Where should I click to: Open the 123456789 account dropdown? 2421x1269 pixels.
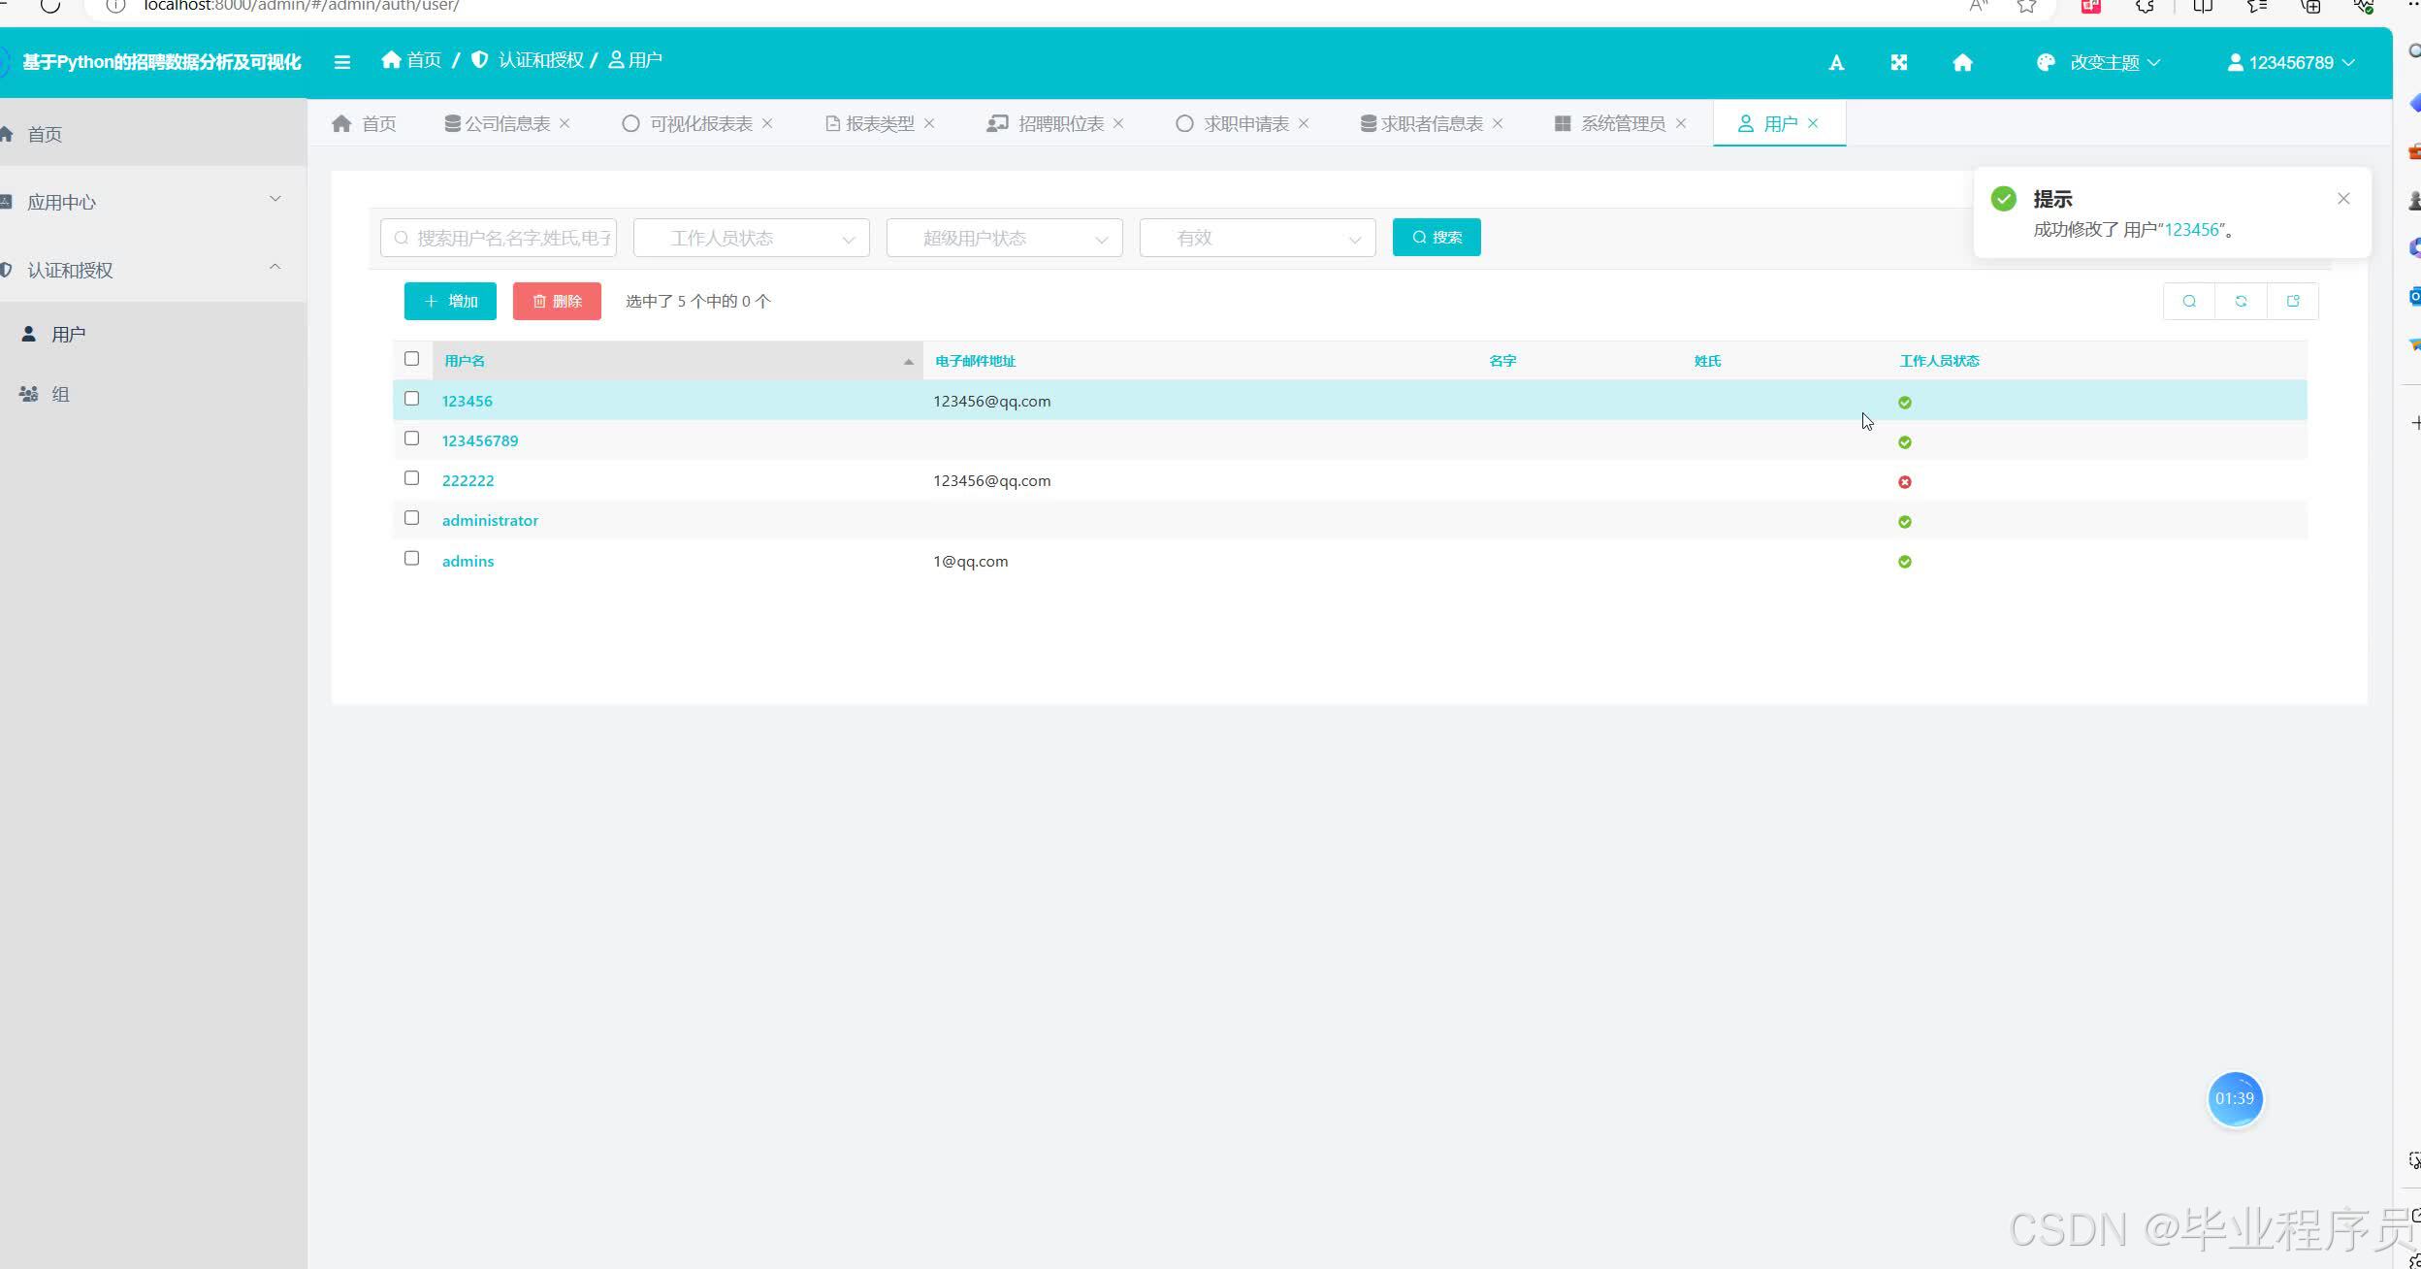point(2291,63)
